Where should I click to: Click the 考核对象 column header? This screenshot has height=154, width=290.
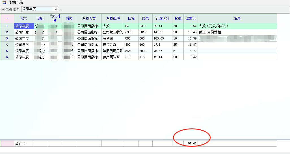tap(55, 18)
